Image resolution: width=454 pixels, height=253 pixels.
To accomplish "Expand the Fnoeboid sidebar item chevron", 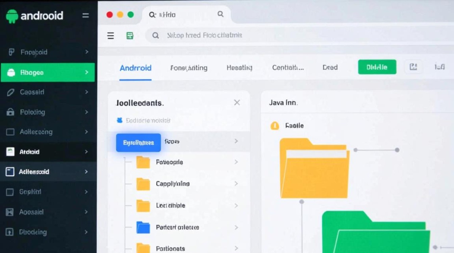I will (x=87, y=52).
